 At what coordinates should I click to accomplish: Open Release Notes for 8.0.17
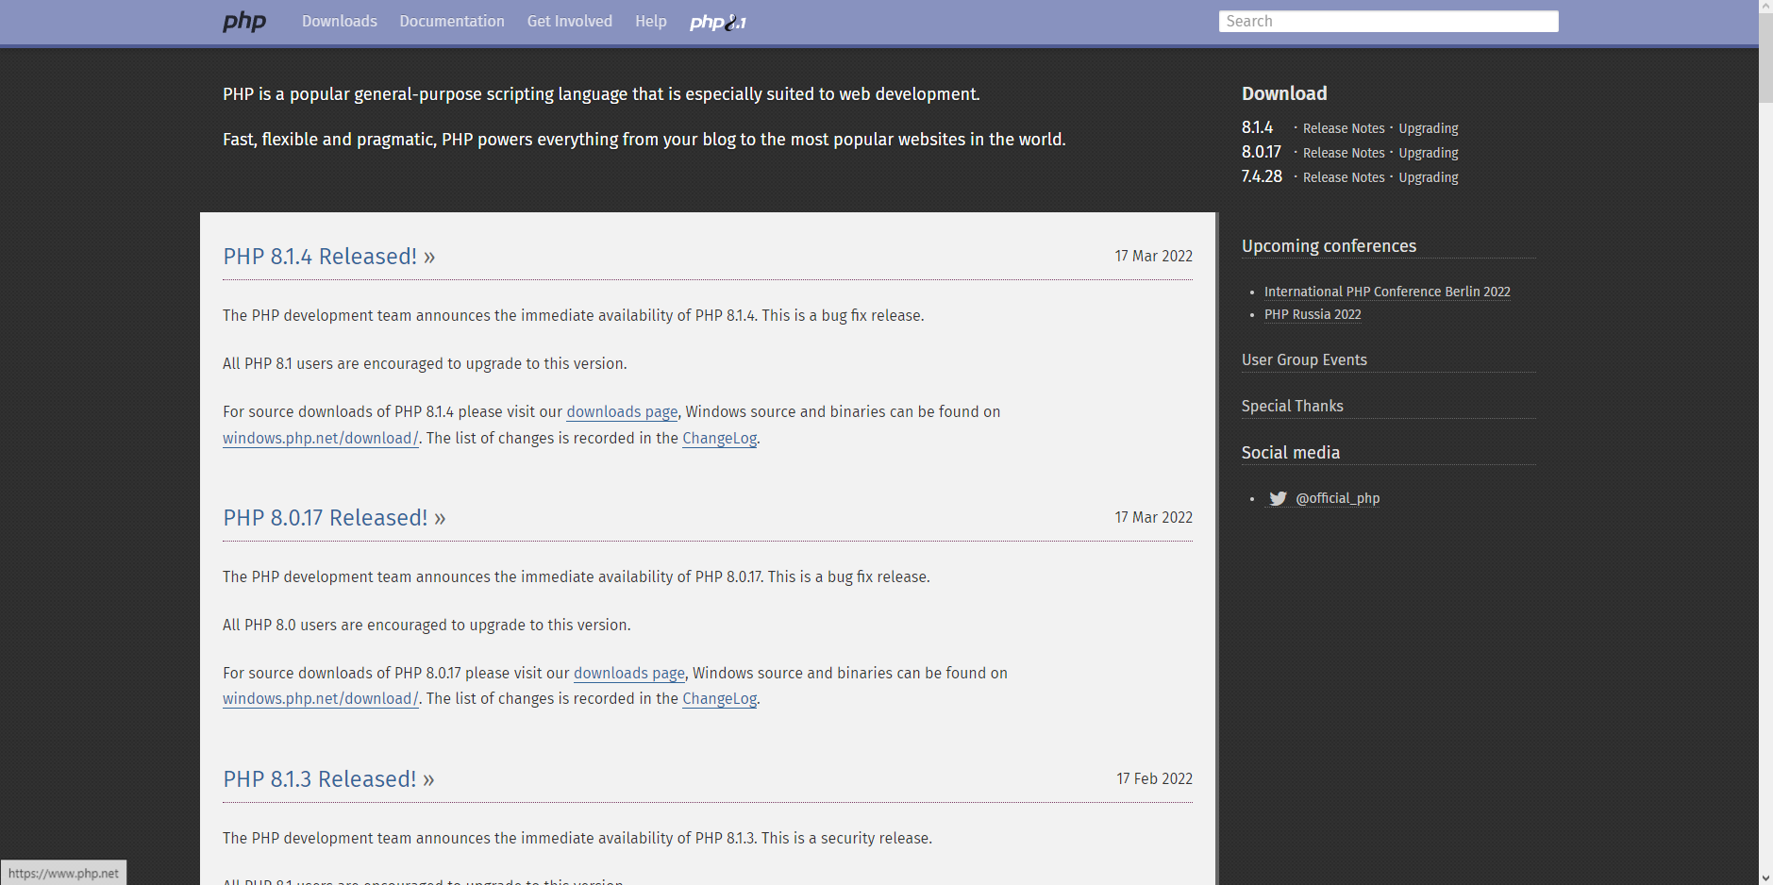[1343, 153]
